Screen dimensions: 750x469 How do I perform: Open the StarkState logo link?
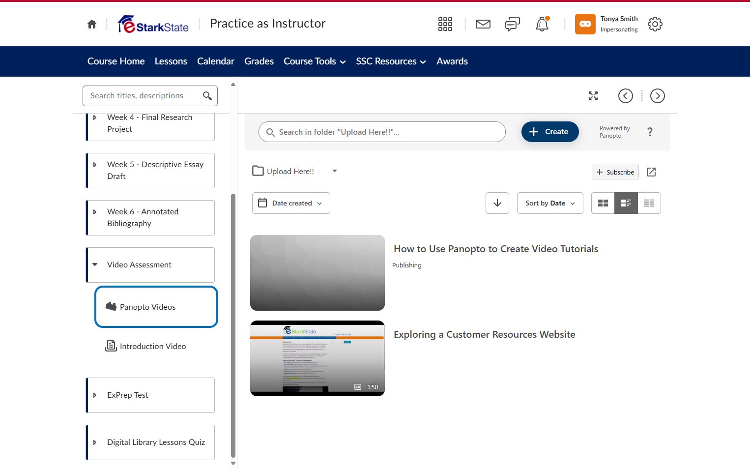pos(153,24)
